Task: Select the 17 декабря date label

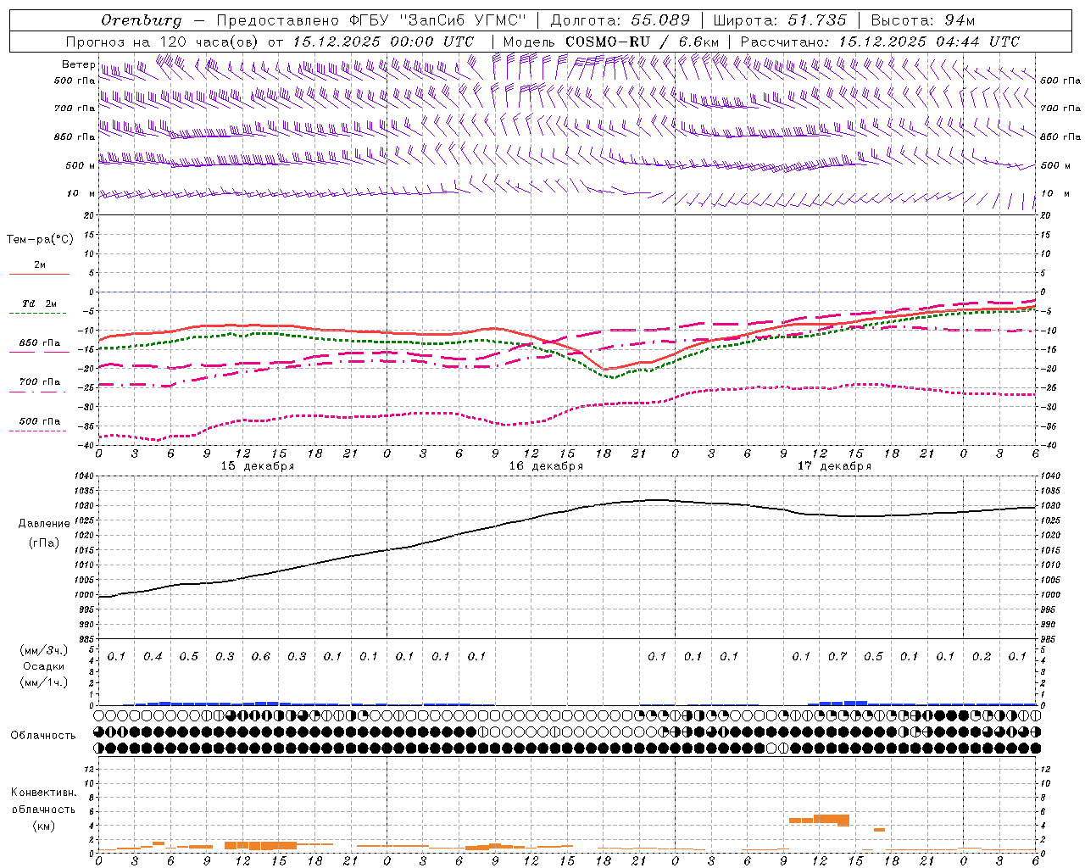Action: click(x=834, y=466)
